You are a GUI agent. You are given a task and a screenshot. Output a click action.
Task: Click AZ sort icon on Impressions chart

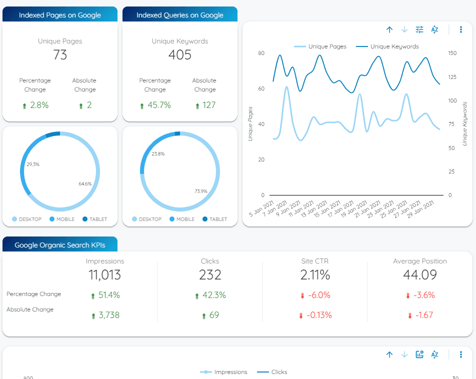click(434, 354)
